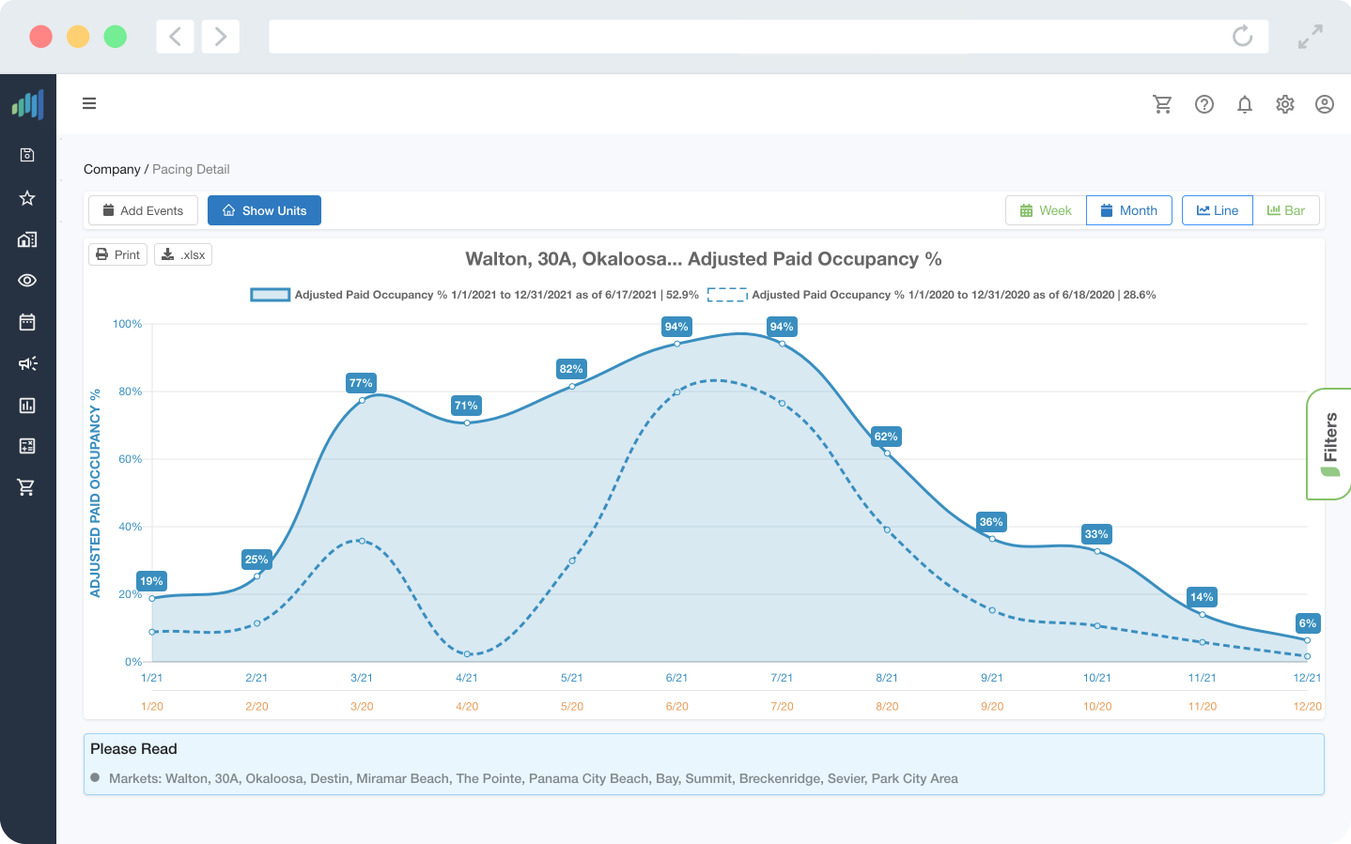This screenshot has height=844, width=1351.
Task: Toggle the Show Units option
Action: point(264,210)
